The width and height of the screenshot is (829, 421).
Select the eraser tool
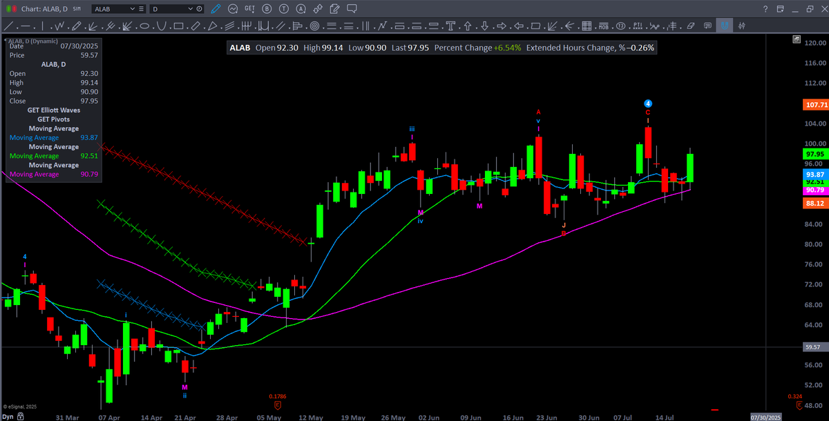(690, 26)
